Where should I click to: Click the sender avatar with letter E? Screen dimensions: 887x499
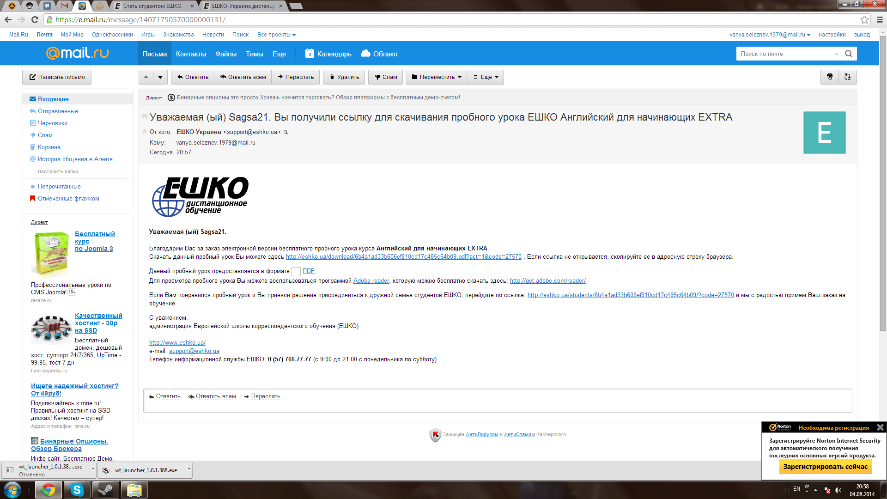pyautogui.click(x=824, y=133)
